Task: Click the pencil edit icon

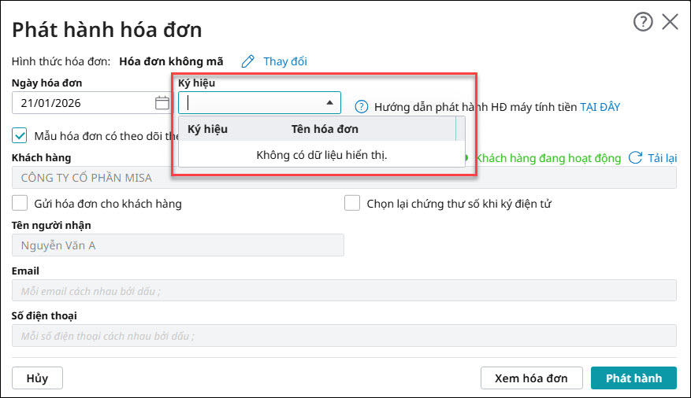Action: point(248,61)
